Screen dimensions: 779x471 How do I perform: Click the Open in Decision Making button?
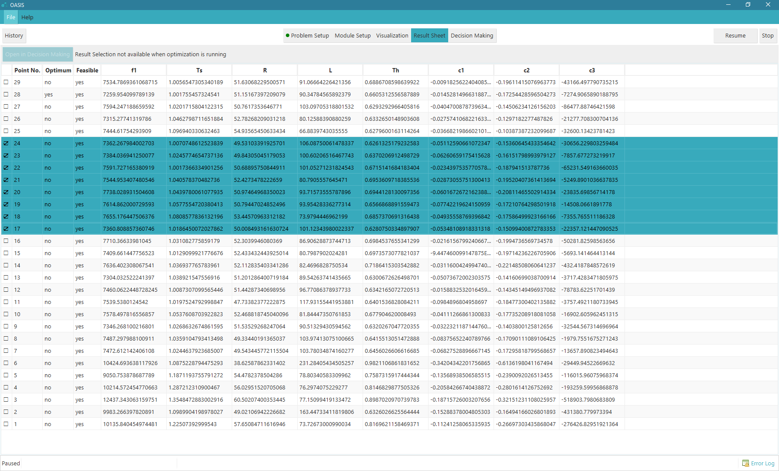click(38, 54)
